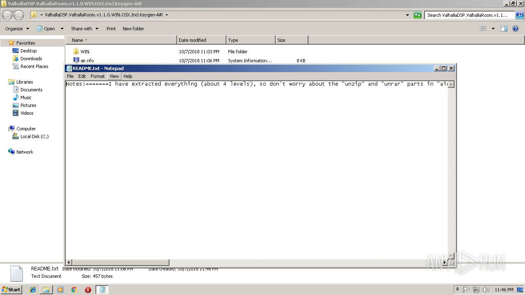Minimize the Notepad window
The image size is (525, 295).
click(x=437, y=68)
